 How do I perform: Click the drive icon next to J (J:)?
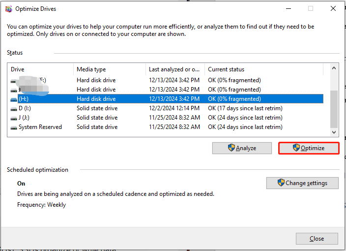tap(14, 118)
